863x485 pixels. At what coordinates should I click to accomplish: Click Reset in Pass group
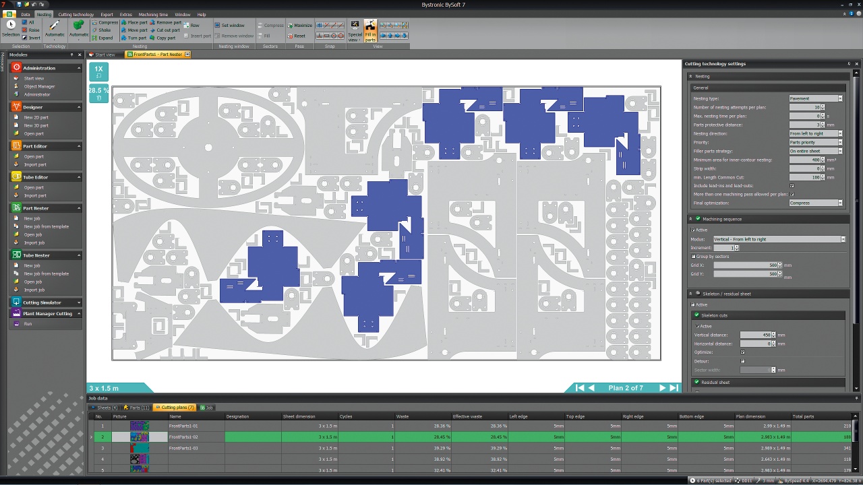tap(297, 36)
